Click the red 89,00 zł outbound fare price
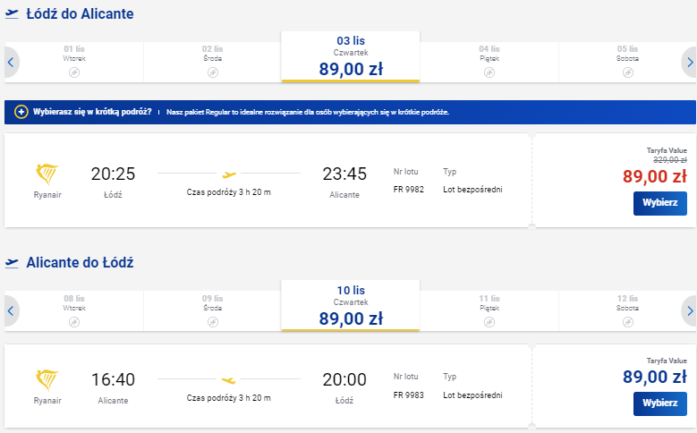 pyautogui.click(x=654, y=176)
